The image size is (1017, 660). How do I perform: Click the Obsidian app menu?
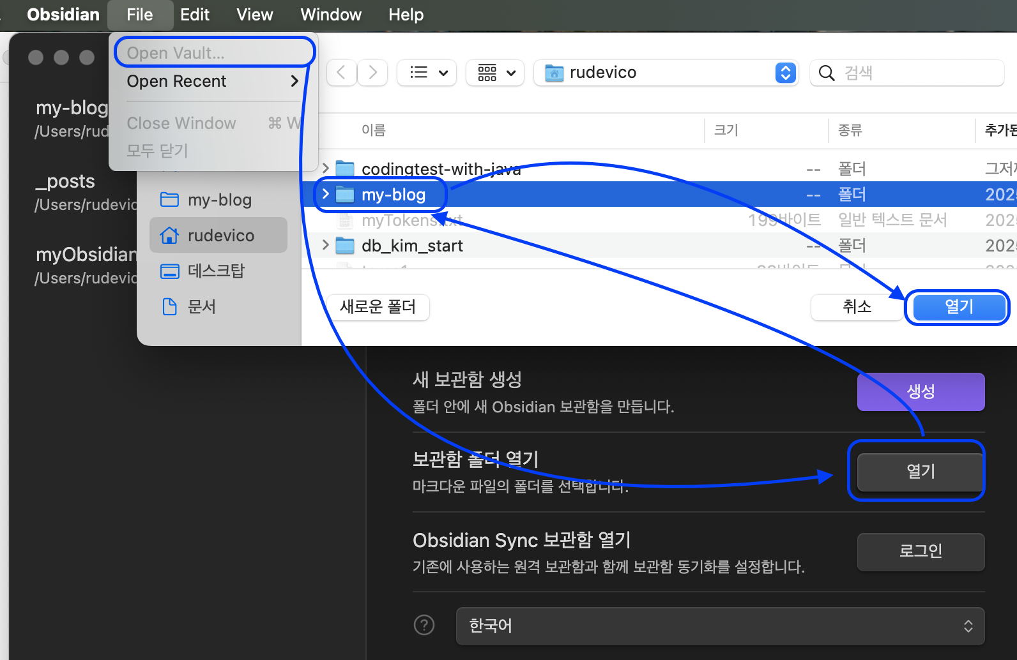coord(63,15)
